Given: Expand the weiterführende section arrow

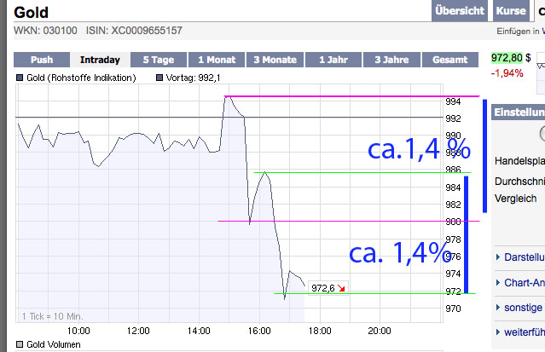Looking at the screenshot, I should click(x=498, y=332).
